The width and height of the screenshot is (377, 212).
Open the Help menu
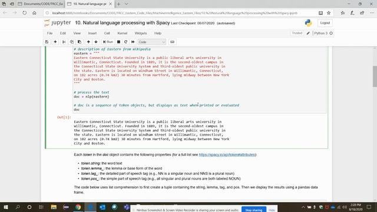pyautogui.click(x=158, y=33)
